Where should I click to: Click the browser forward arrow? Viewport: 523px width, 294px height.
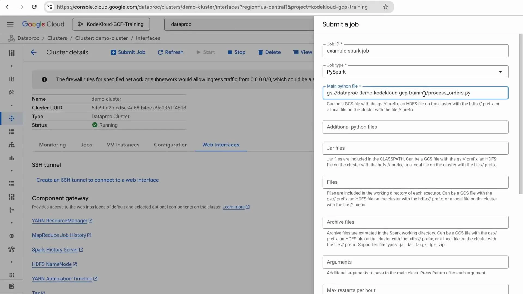coord(21,7)
